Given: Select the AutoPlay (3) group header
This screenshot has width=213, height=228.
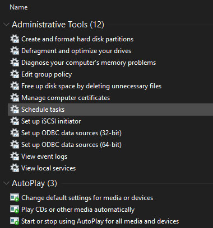Looking at the screenshot, I should point(34,183).
